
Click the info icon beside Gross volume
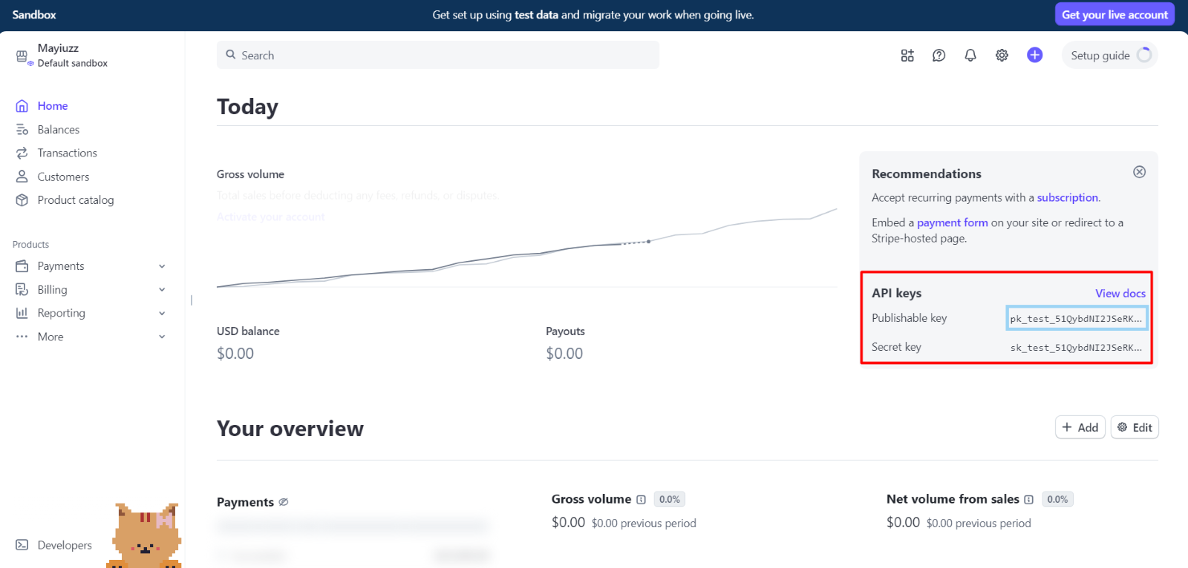click(641, 500)
